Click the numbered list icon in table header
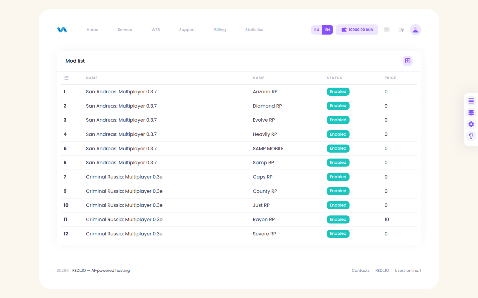The image size is (478, 298). (x=66, y=78)
